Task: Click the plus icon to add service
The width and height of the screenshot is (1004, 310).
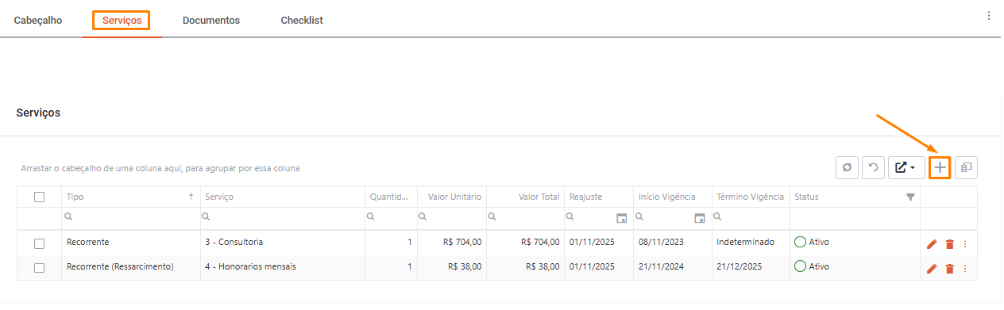Action: click(940, 167)
